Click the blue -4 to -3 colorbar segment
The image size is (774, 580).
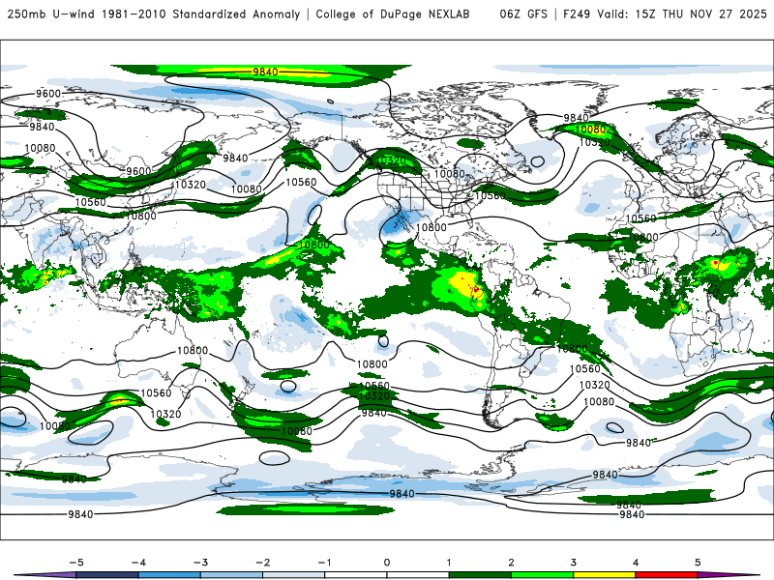coord(169,575)
